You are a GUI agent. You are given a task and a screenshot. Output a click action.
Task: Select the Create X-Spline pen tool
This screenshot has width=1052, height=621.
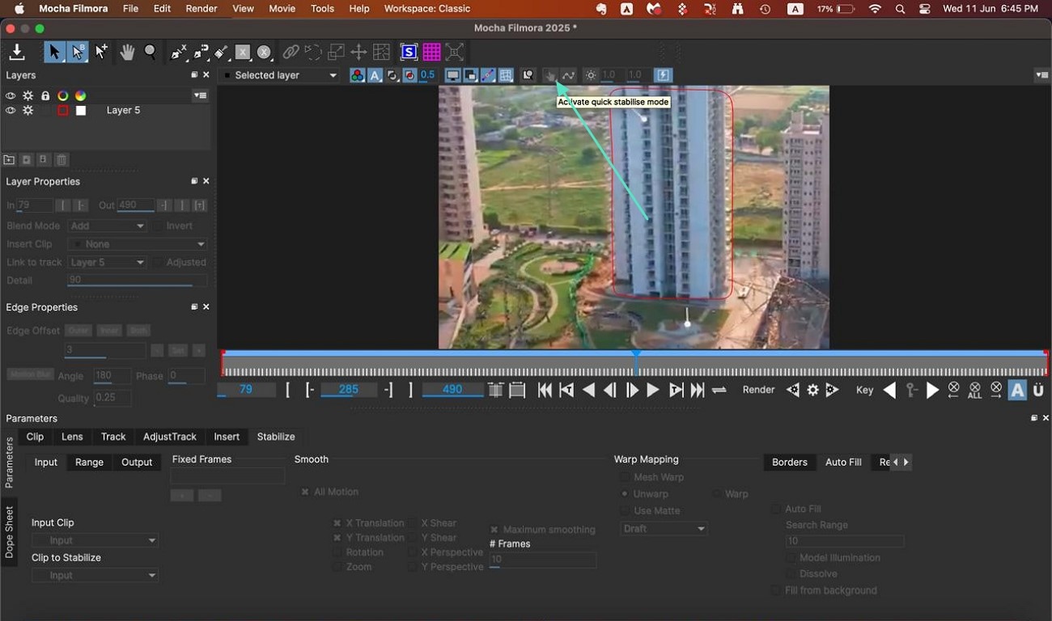[x=178, y=53]
